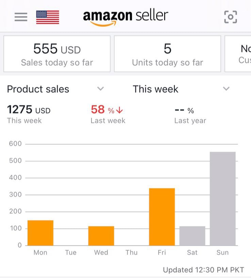Select the This week time range label
This screenshot has height=278, width=251.
point(155,89)
